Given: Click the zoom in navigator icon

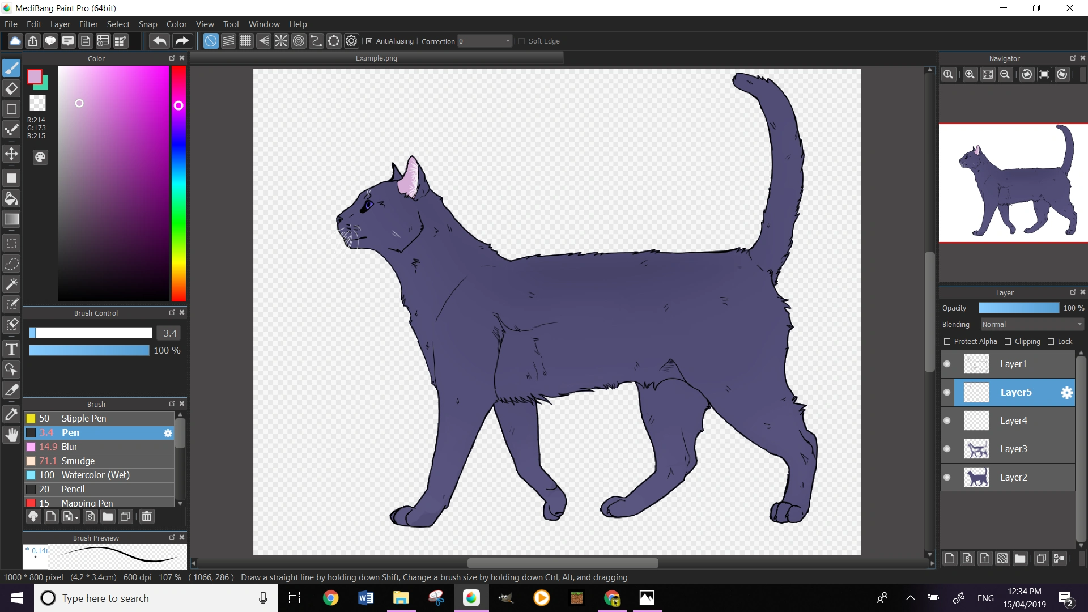Looking at the screenshot, I should (x=970, y=74).
